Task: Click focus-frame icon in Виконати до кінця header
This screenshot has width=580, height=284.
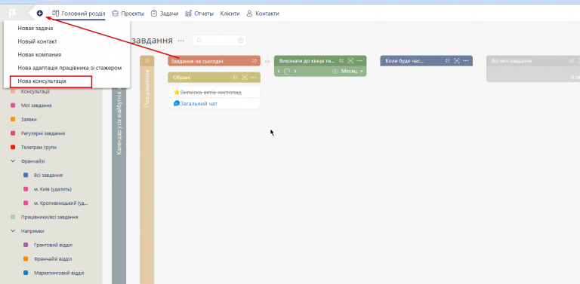Action: [x=350, y=60]
